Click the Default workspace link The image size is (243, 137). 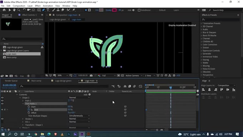tap(162, 10)
